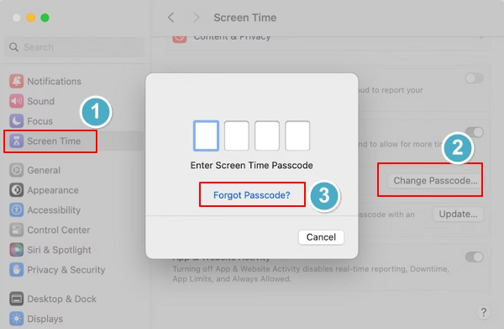Expand Content & Privacy row chevron
Viewport: 504px width, 329px height.
click(481, 37)
